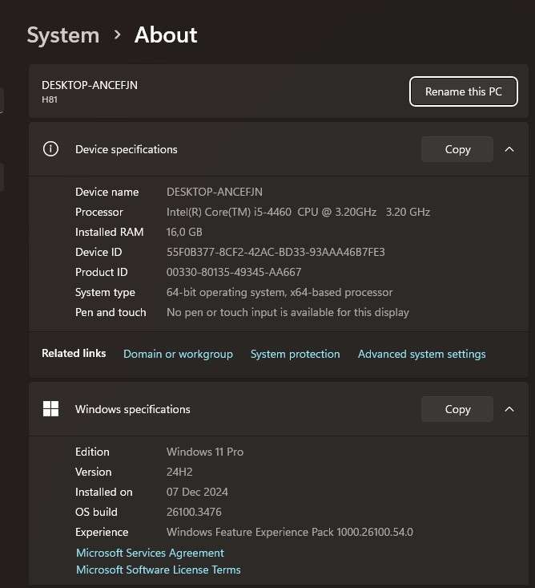Select the OS build 26100.3476 value

pos(194,512)
